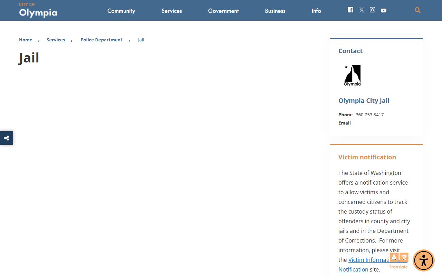Open the X (Twitter) icon
This screenshot has width=442, height=276.
[362, 10]
